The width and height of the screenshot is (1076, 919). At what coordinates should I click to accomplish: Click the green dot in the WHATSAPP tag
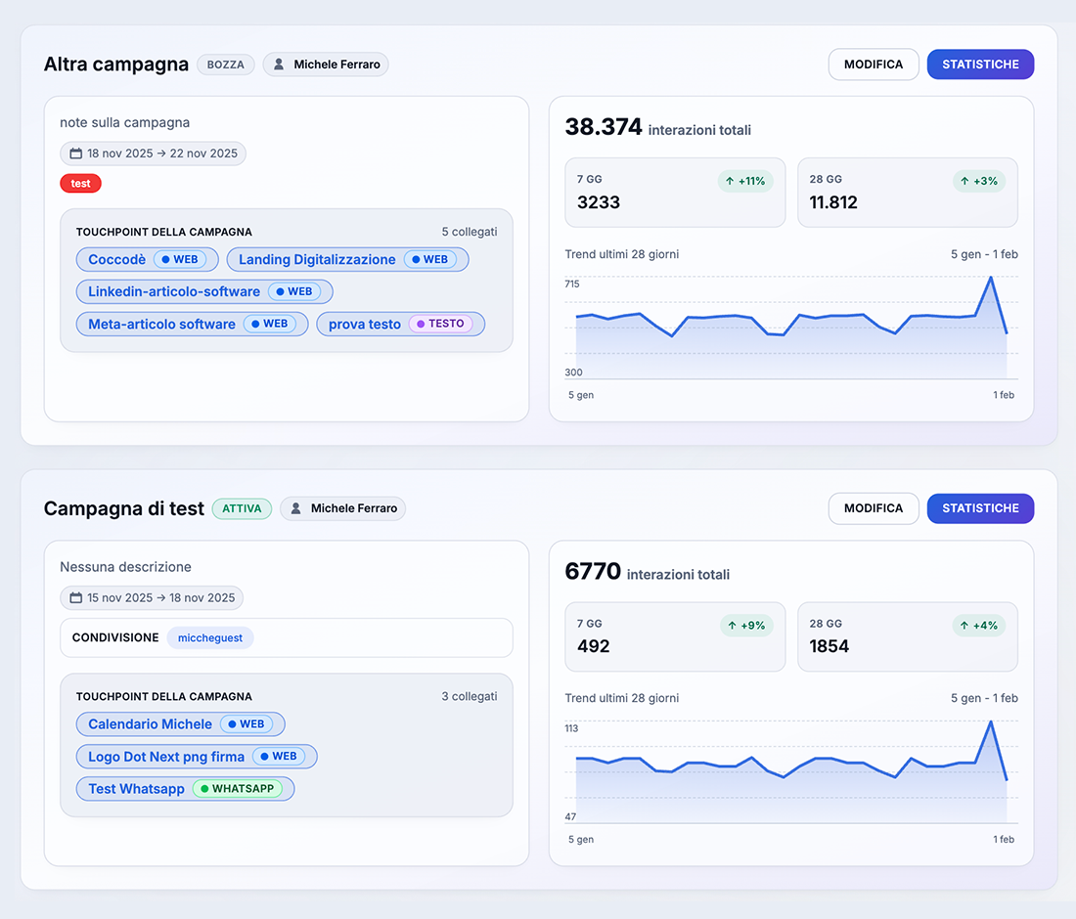[204, 788]
